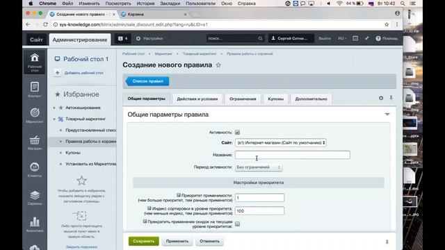This screenshot has height=250, width=445.
Task: Open the Маркетинг sidebar section
Action: point(35,115)
